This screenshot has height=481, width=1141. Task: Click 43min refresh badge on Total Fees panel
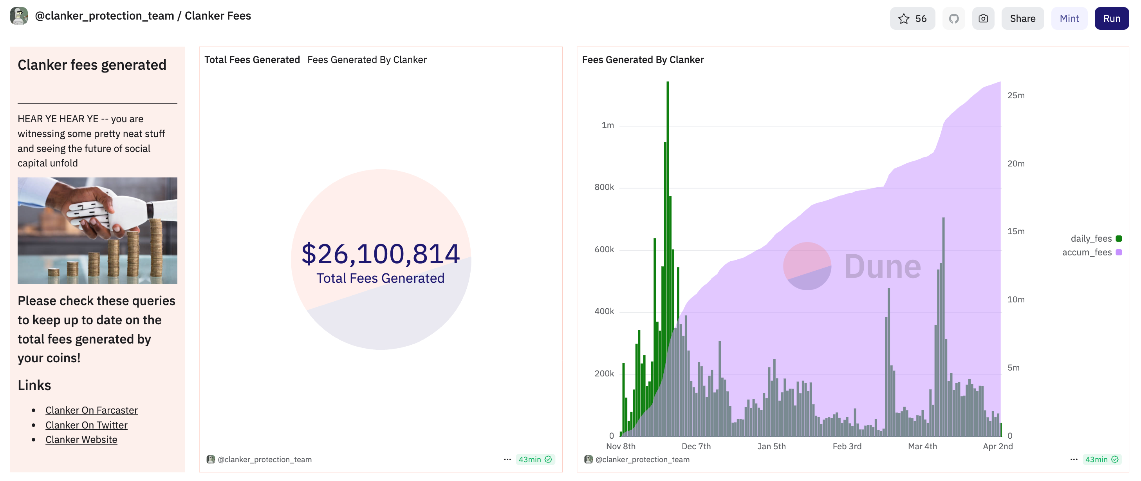pos(535,459)
